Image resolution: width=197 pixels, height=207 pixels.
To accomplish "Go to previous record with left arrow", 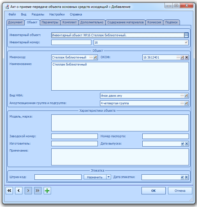I will click(19, 191).
